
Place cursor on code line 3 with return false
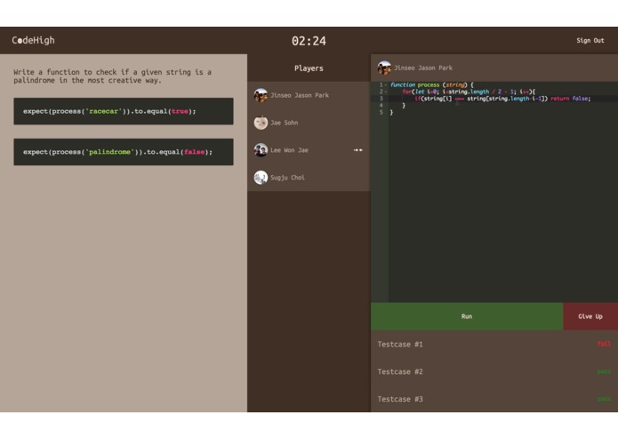tap(502, 99)
